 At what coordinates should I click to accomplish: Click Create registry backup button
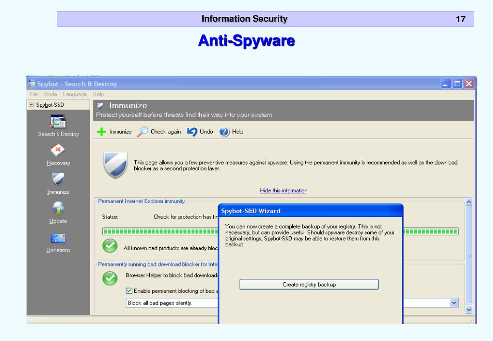(309, 284)
